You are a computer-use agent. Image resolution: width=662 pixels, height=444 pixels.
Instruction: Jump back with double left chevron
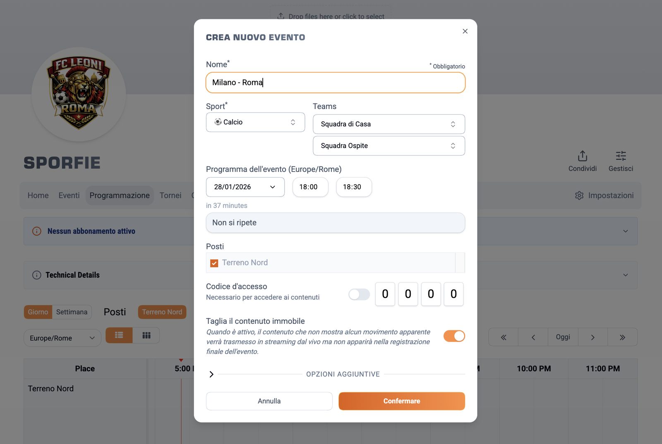click(x=504, y=337)
